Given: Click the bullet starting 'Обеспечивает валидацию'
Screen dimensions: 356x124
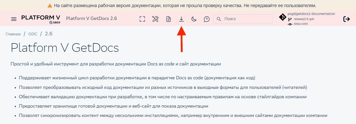Looking at the screenshot, I should tap(163, 97).
